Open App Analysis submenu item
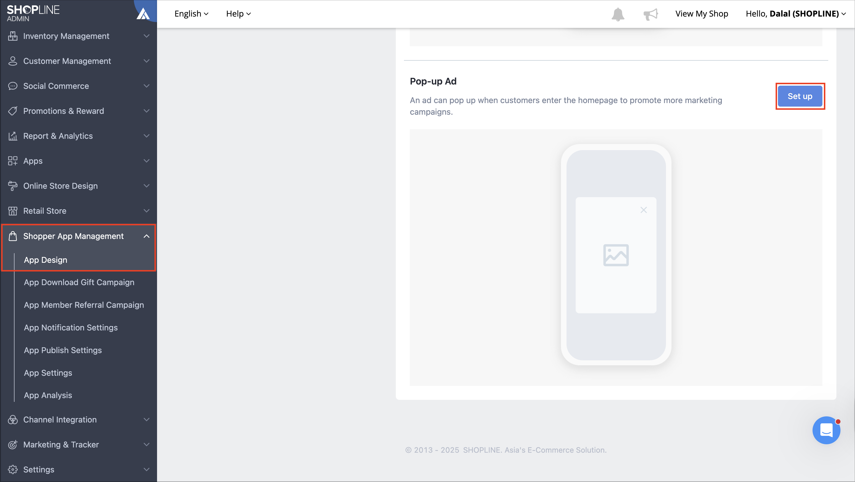Screen dimensions: 855x482 (x=48, y=395)
